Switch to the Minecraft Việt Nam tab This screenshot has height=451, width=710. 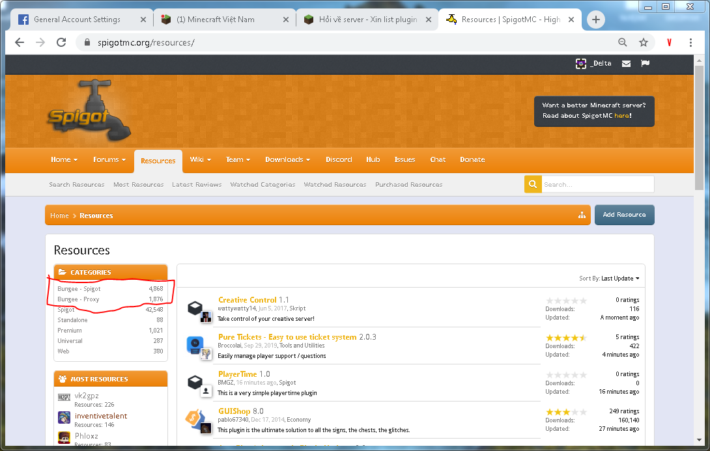click(x=216, y=20)
